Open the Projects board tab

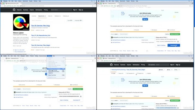click(x=140, y=73)
